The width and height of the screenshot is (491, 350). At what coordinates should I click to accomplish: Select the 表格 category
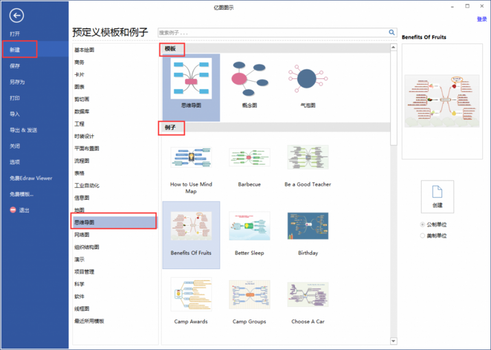coord(79,173)
